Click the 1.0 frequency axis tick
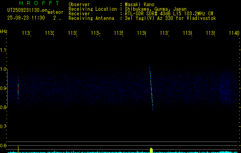 tap(3, 69)
